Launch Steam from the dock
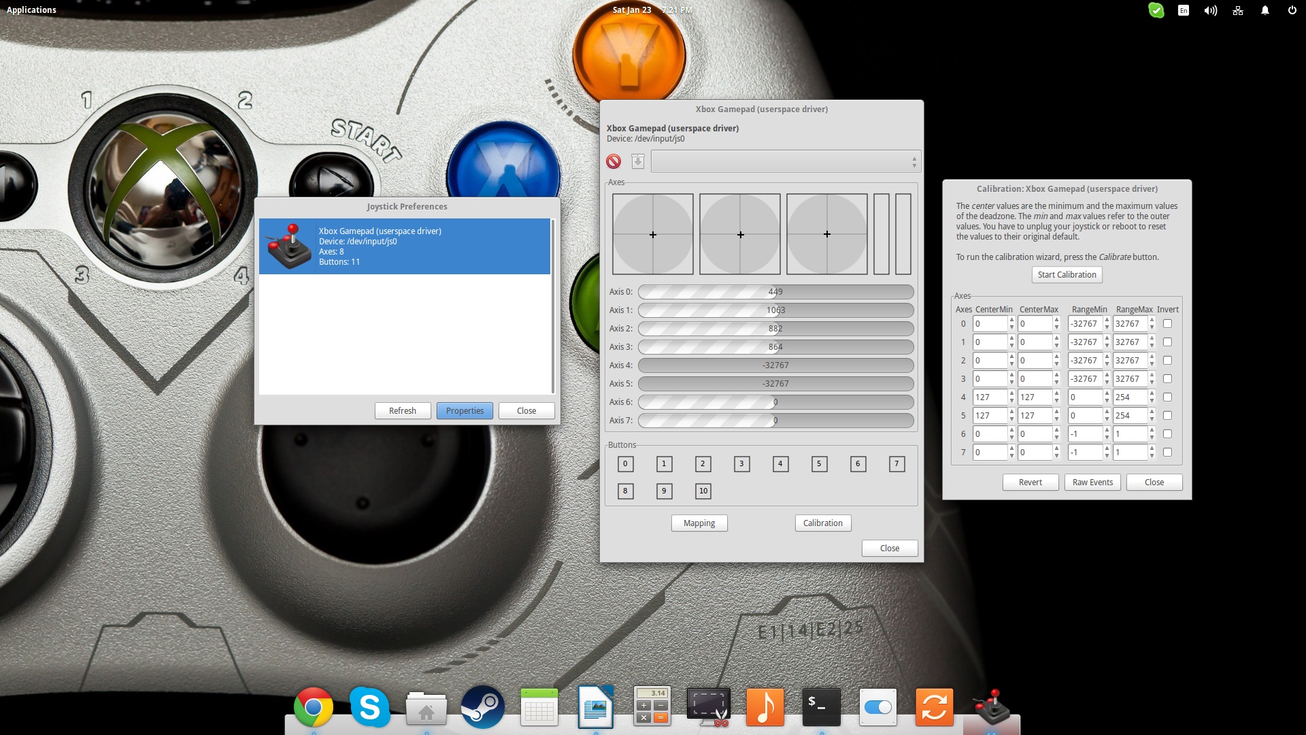Viewport: 1306px width, 735px height. [x=483, y=707]
